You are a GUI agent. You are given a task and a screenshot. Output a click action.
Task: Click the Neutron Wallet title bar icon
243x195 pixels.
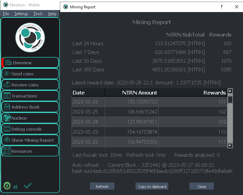pos(6,5)
